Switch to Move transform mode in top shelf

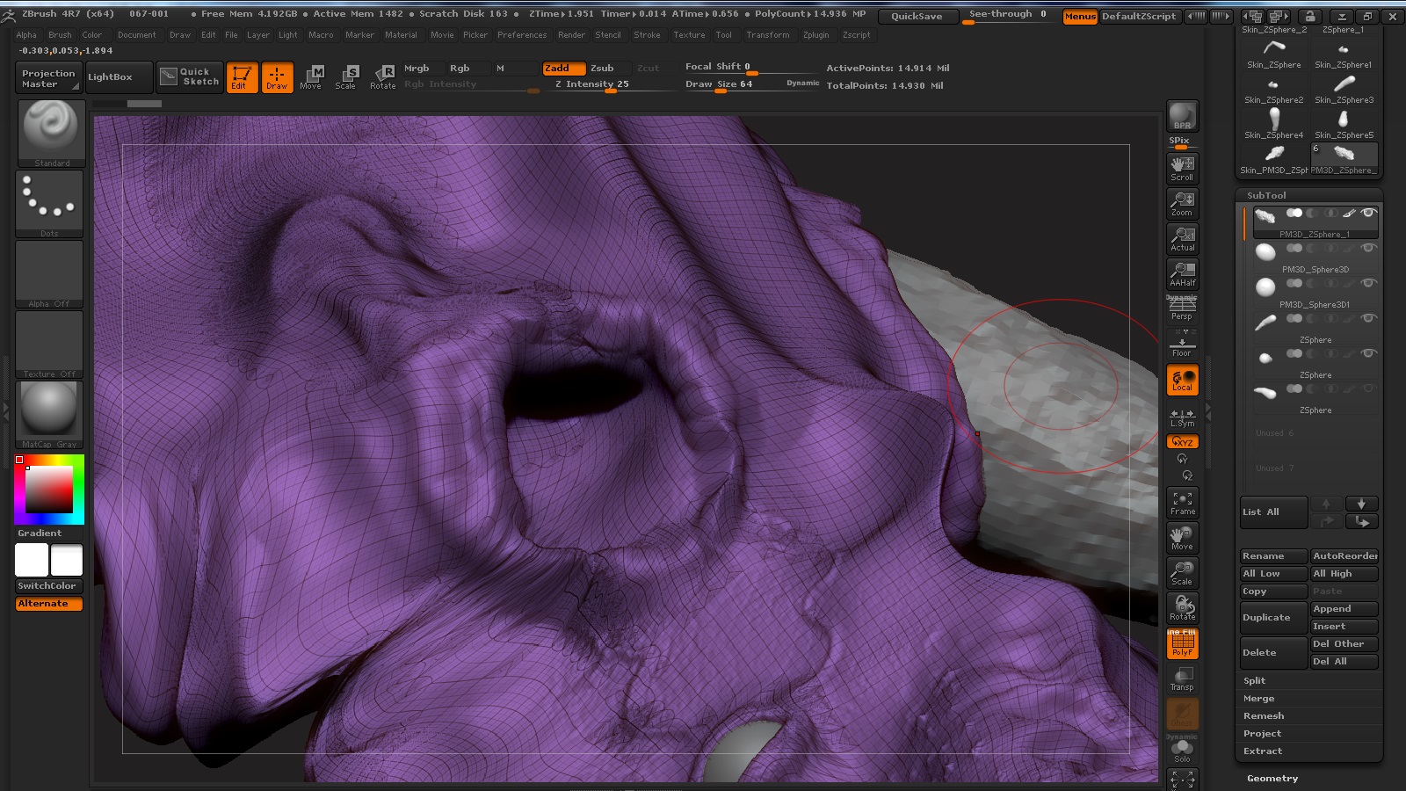click(311, 77)
